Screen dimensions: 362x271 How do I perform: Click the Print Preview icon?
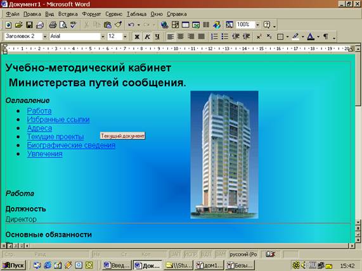click(63, 25)
